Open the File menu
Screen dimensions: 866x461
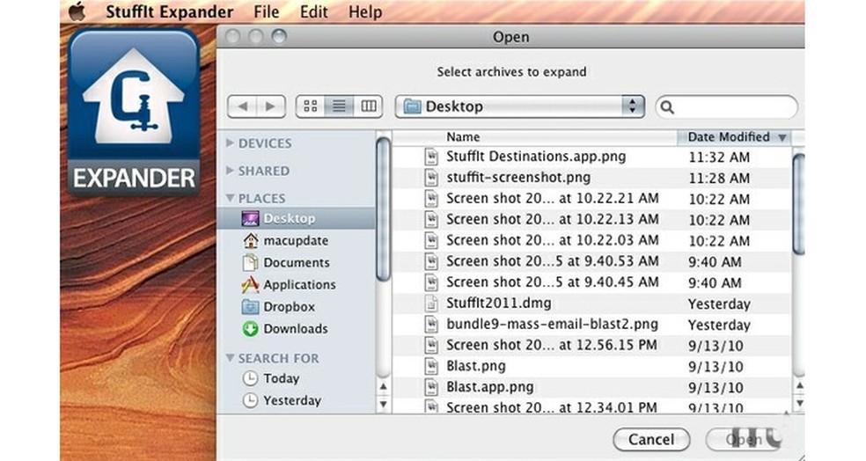pyautogui.click(x=266, y=11)
